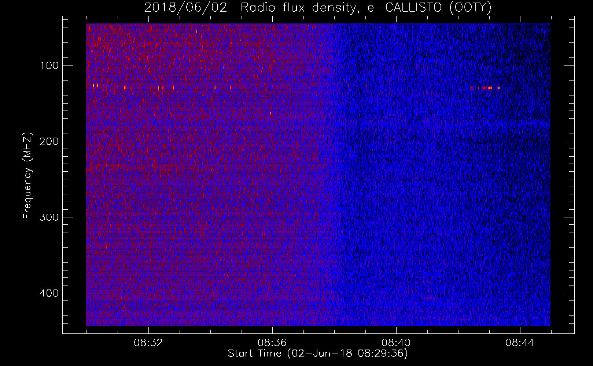Click the 100 frequency tick label
593x366 pixels.
[49, 66]
